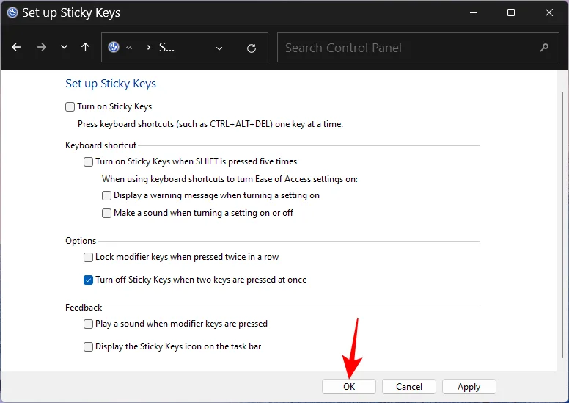Click the 'Press keyboard shortcuts' description text
The height and width of the screenshot is (403, 569).
(x=210, y=124)
